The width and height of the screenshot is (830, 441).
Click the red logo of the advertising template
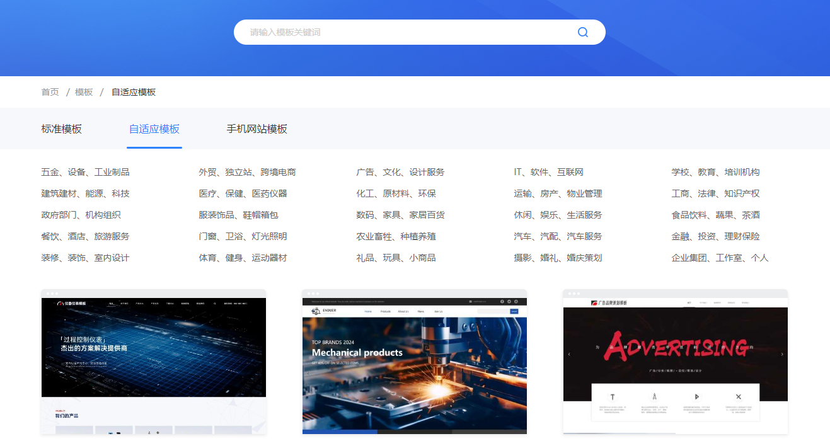tap(596, 304)
